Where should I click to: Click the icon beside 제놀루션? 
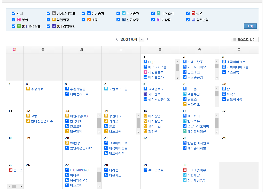point(185,94)
